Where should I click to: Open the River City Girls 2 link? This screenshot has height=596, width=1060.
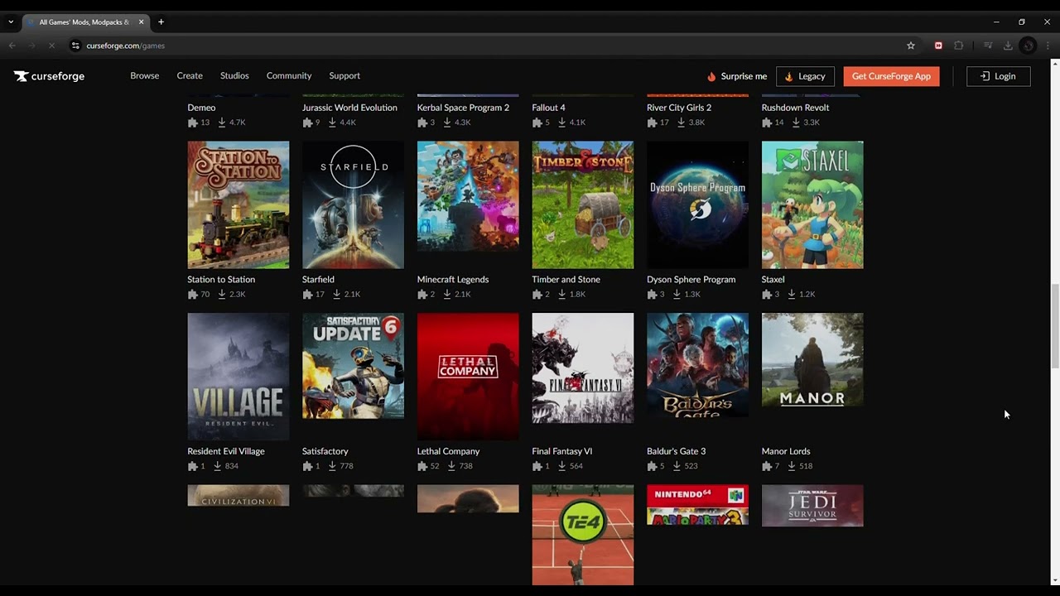click(x=679, y=108)
